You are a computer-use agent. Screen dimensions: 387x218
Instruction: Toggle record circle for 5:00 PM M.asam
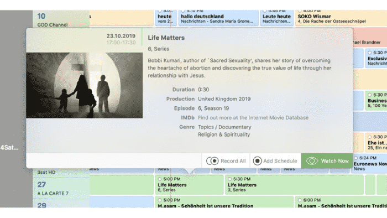click(159, 200)
